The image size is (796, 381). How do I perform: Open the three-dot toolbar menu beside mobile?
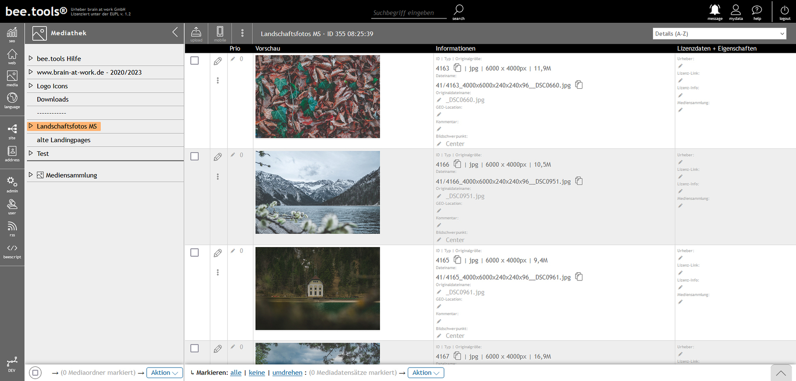[x=242, y=33]
